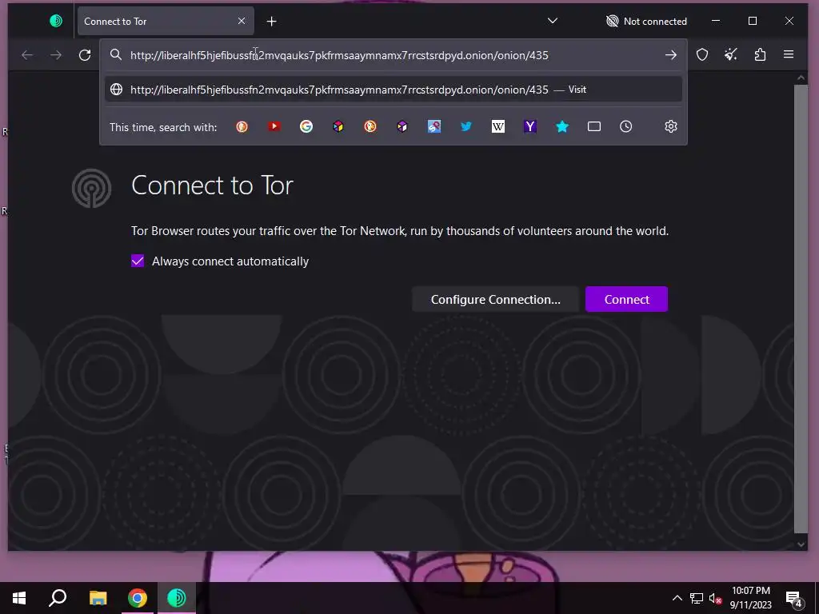Image resolution: width=819 pixels, height=614 pixels.
Task: Open the notification center icon
Action: 794,599
